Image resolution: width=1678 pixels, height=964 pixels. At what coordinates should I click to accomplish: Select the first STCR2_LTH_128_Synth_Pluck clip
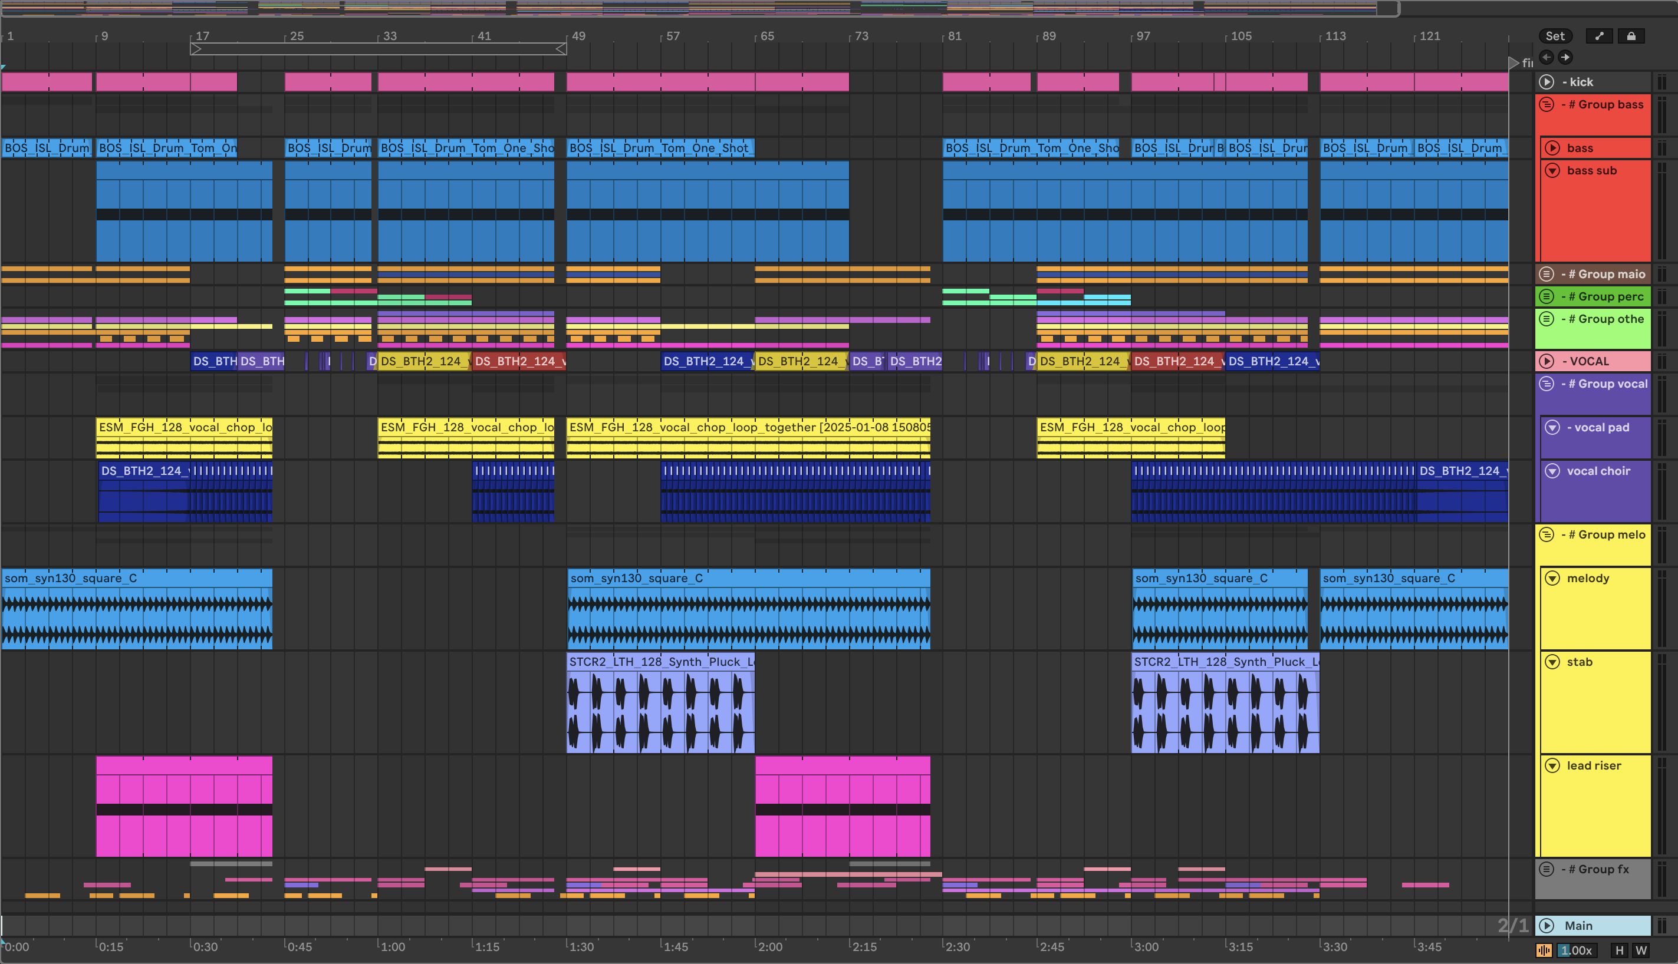coord(660,703)
